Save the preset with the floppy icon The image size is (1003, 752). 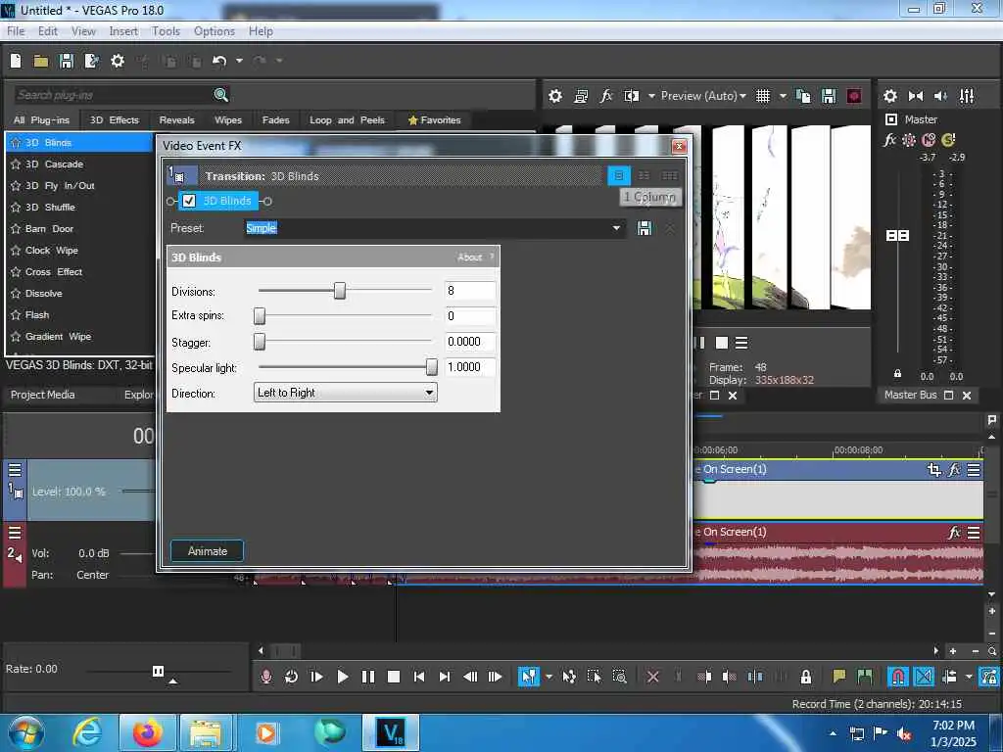click(645, 228)
